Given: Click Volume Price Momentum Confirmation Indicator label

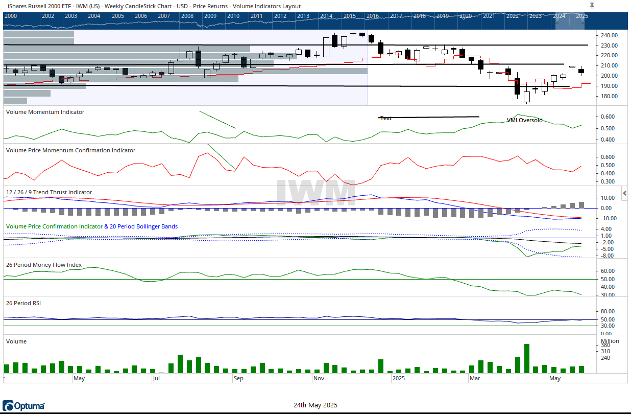Looking at the screenshot, I should coord(70,150).
